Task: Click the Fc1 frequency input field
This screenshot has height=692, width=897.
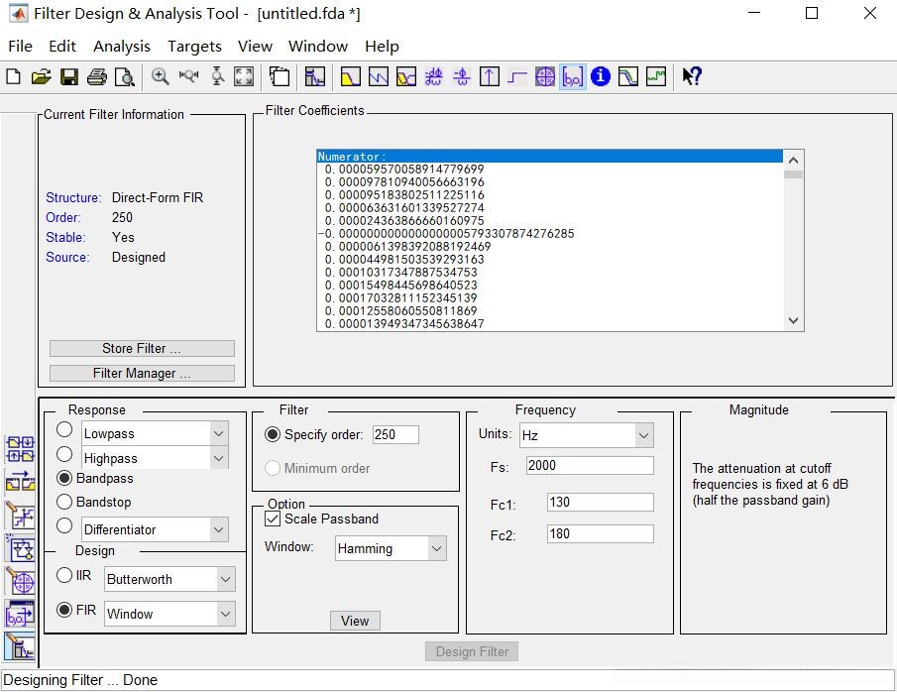Action: (600, 503)
